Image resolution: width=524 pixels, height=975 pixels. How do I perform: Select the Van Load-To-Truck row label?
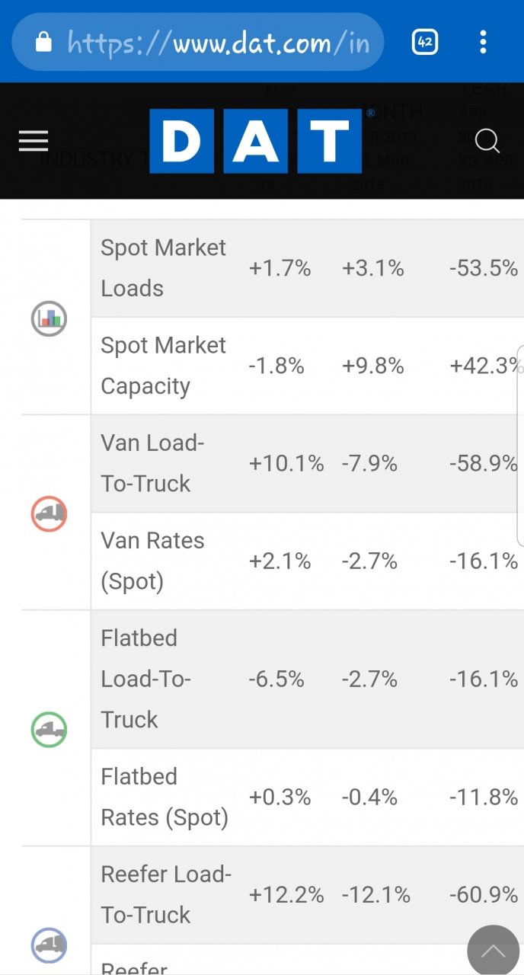152,463
